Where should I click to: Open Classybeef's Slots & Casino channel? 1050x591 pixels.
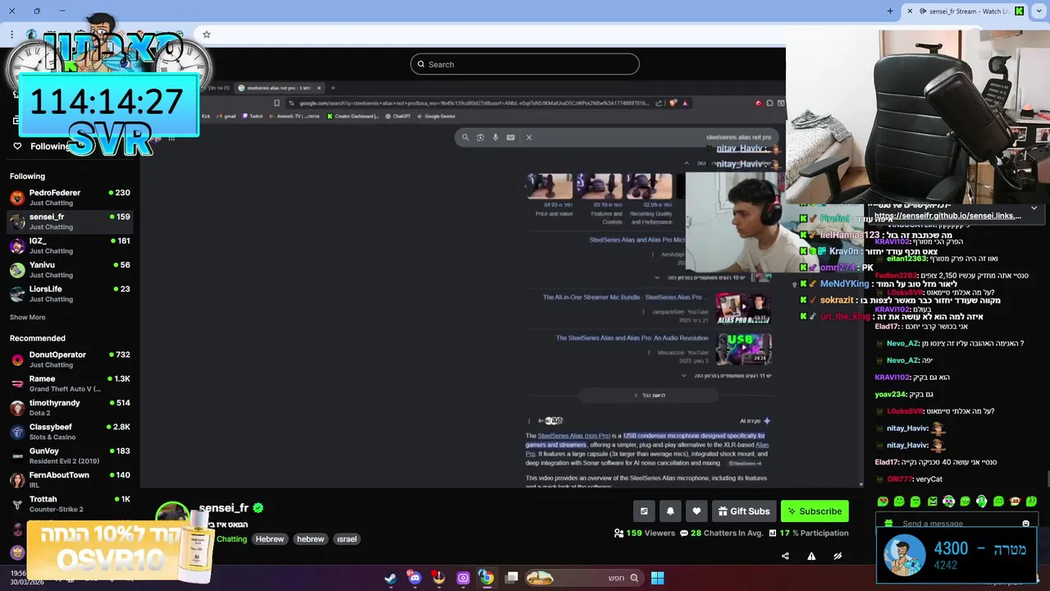pyautogui.click(x=70, y=431)
